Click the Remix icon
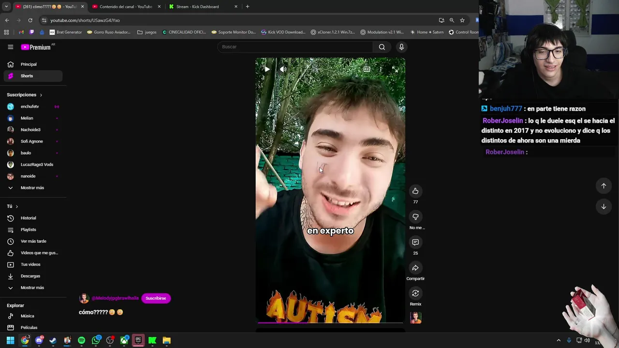 pos(415,293)
